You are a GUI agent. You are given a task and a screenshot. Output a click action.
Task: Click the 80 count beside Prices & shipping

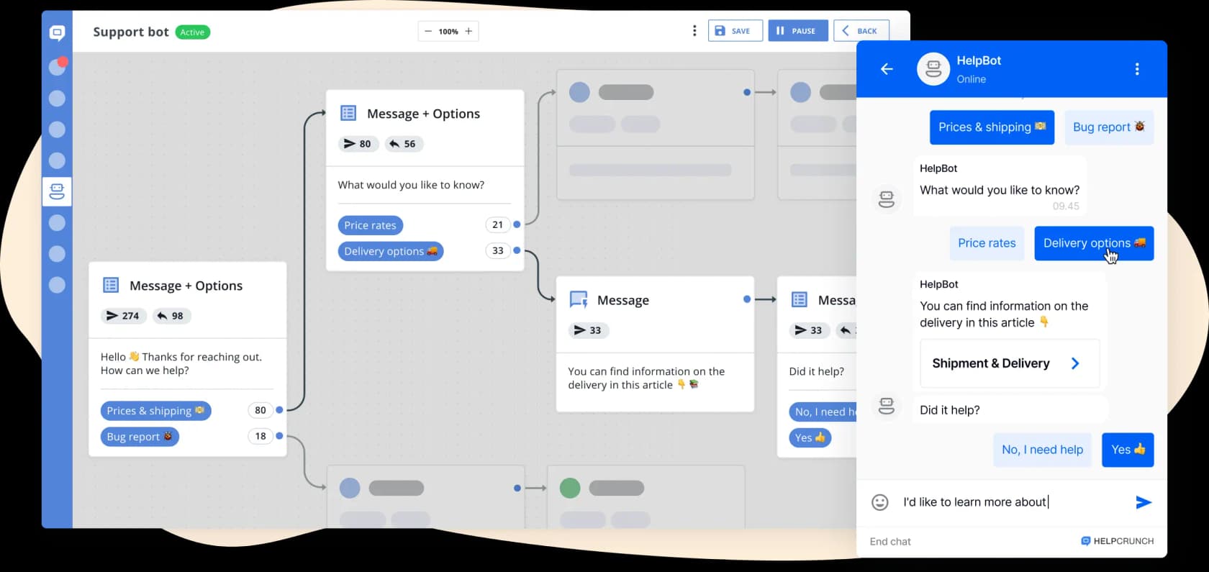tap(261, 410)
